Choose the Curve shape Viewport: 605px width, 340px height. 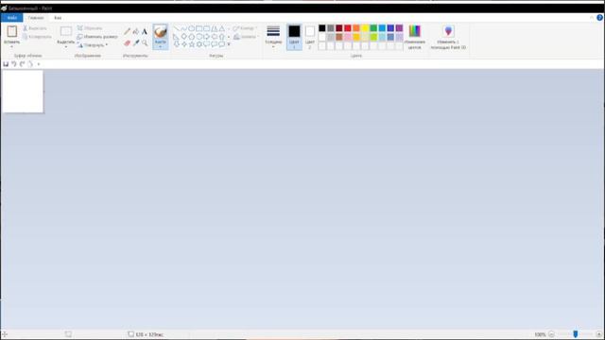point(184,28)
